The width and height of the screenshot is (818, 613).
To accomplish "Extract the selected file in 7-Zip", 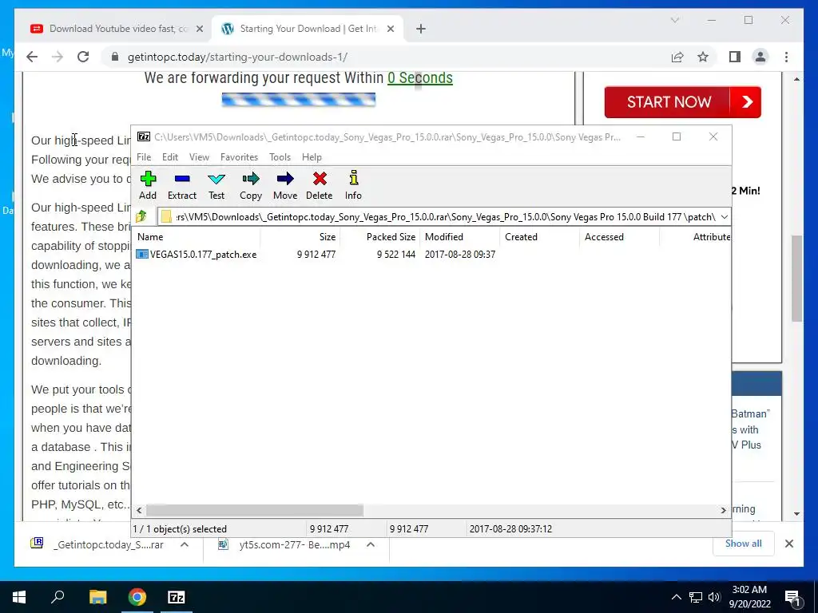I will click(181, 185).
